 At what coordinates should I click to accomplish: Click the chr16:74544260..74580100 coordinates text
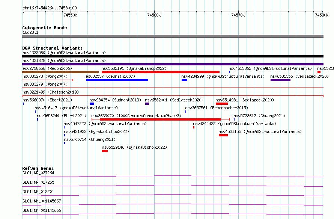click(x=50, y=8)
